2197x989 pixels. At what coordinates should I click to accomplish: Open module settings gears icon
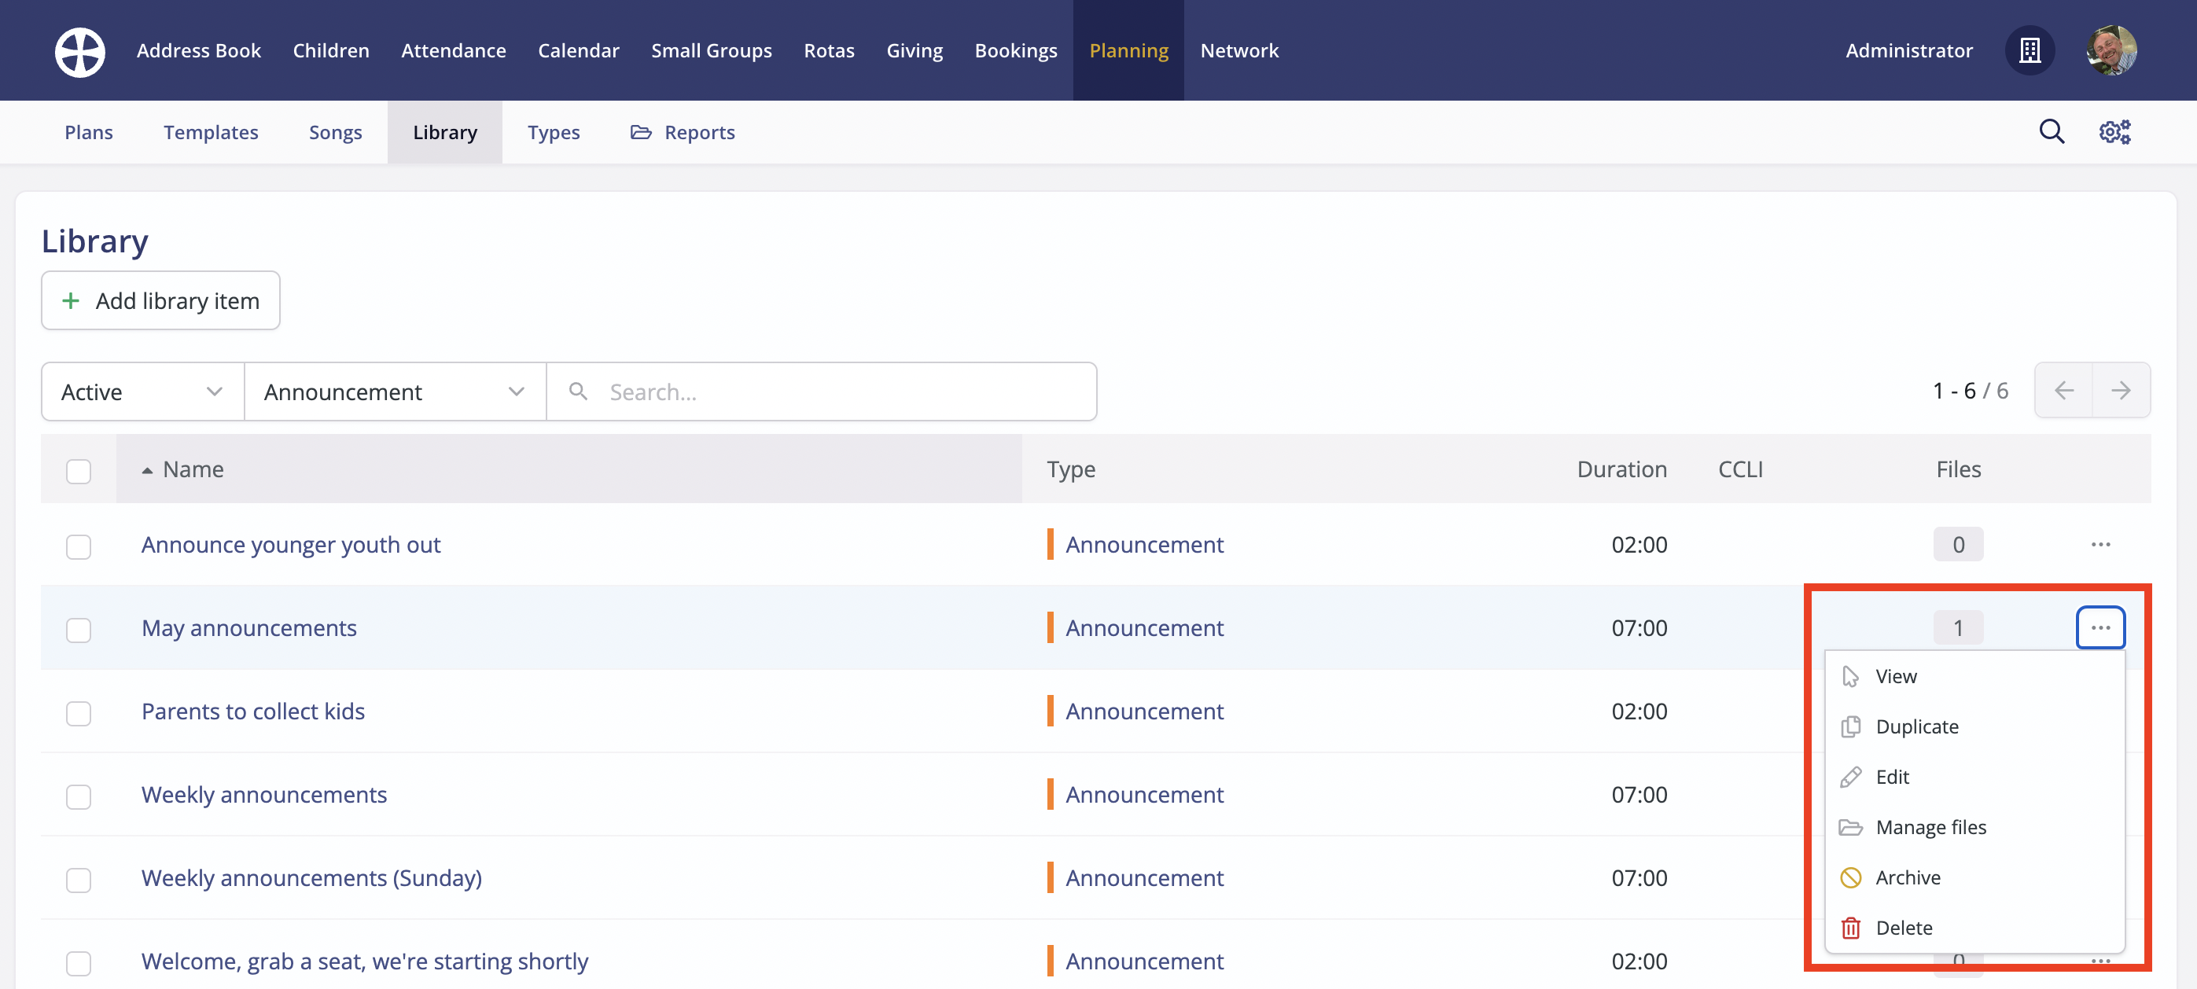point(2114,132)
